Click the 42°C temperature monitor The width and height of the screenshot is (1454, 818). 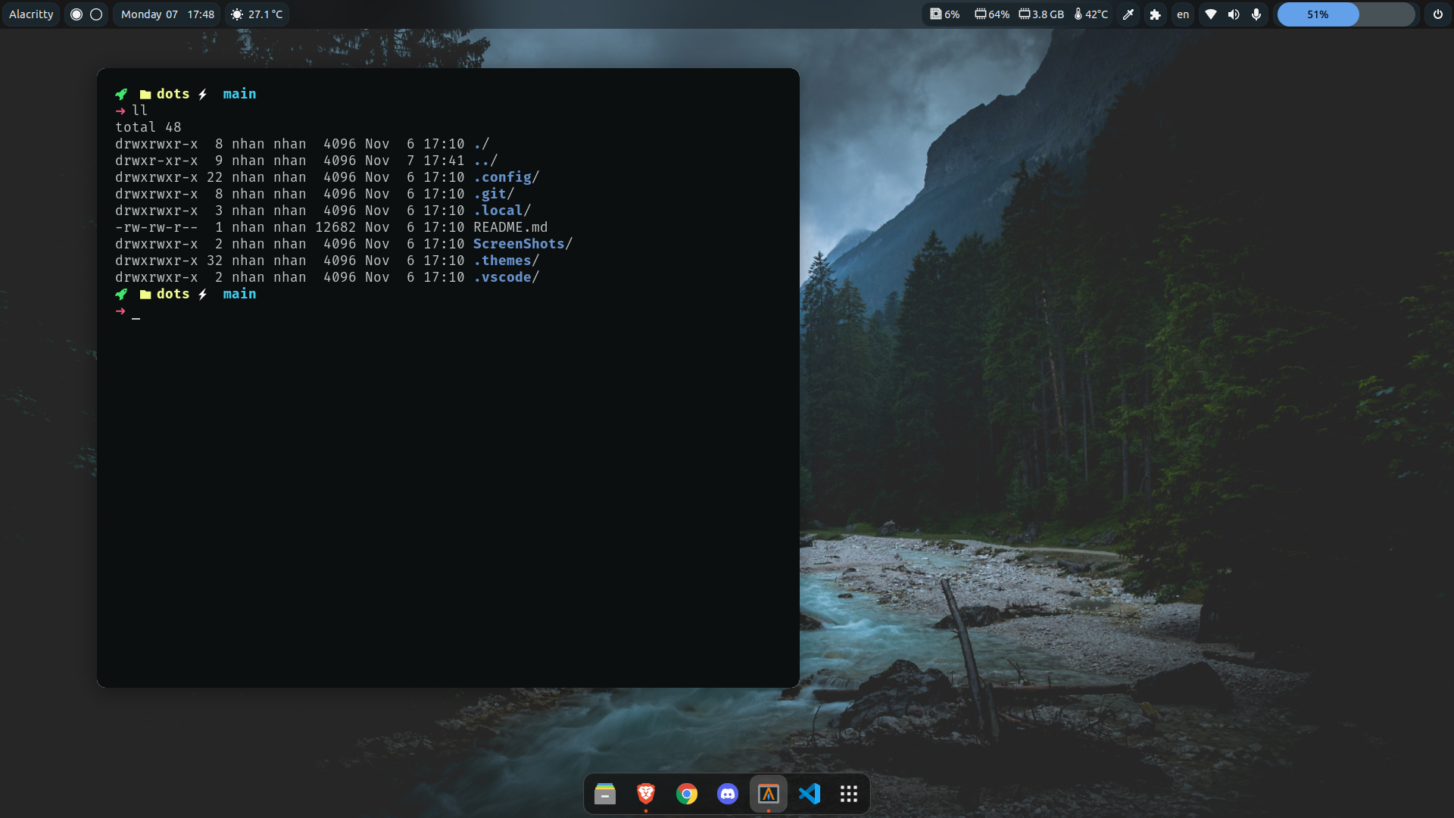(x=1090, y=14)
